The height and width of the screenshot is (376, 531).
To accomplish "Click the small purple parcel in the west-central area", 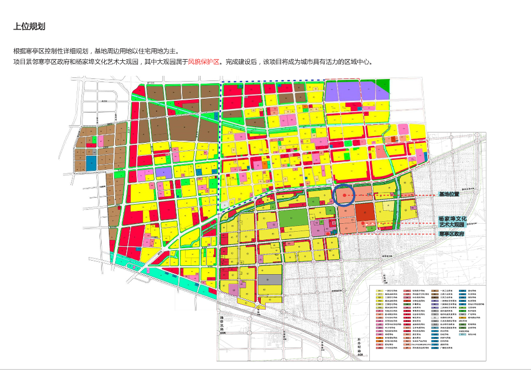I will 163,173.
